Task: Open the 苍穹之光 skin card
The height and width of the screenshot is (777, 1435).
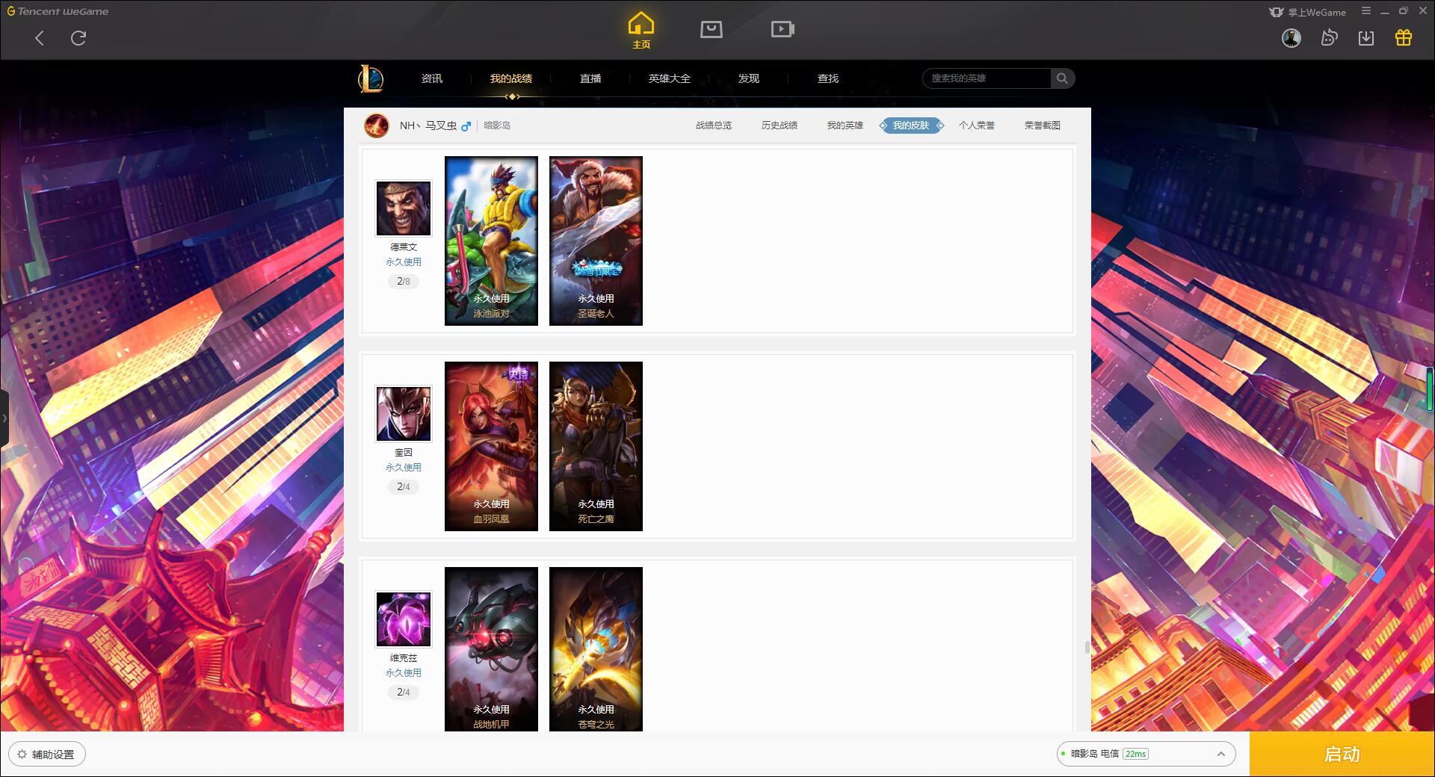Action: (596, 649)
